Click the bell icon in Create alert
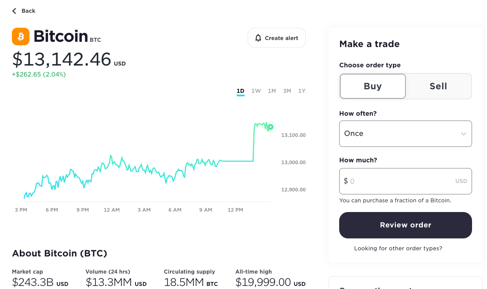Viewport: 487px width, 289px height. pos(258,38)
